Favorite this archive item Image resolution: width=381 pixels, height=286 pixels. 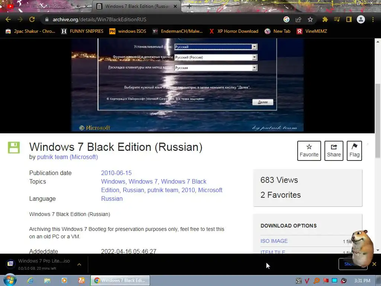[309, 151]
